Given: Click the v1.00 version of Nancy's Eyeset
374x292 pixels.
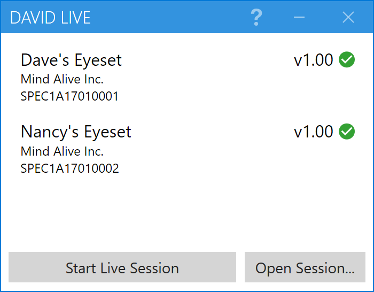Looking at the screenshot, I should coord(314,132).
